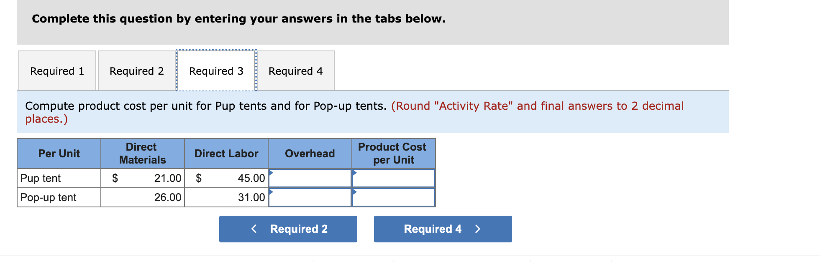Click the Direct Materials column header

142,154
